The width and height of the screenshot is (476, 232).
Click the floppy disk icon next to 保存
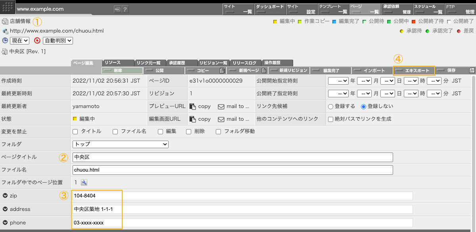[472, 71]
